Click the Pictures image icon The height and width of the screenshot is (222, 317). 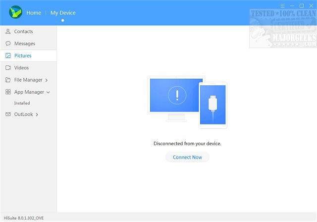coord(8,55)
